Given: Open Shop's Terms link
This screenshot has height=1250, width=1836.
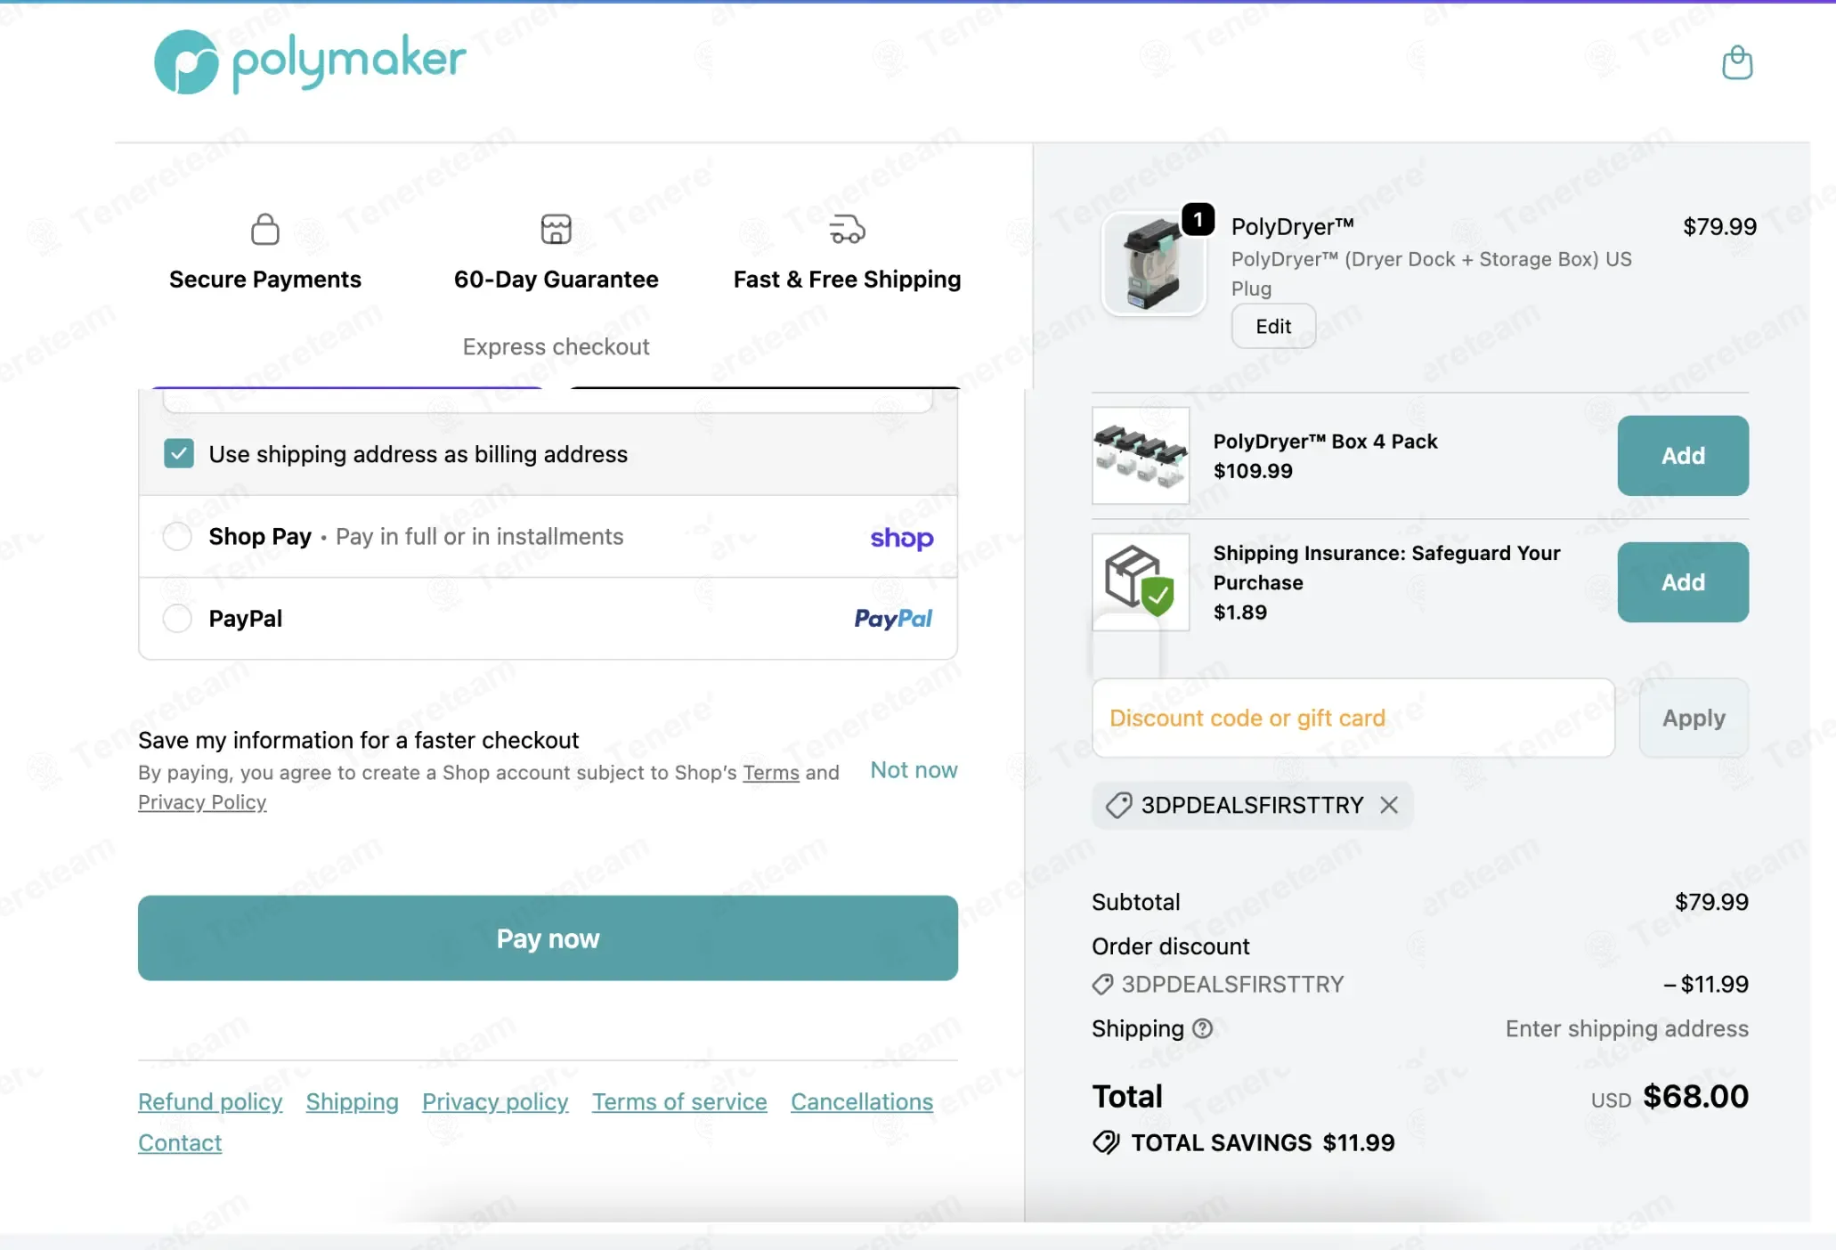Looking at the screenshot, I should click(771, 773).
